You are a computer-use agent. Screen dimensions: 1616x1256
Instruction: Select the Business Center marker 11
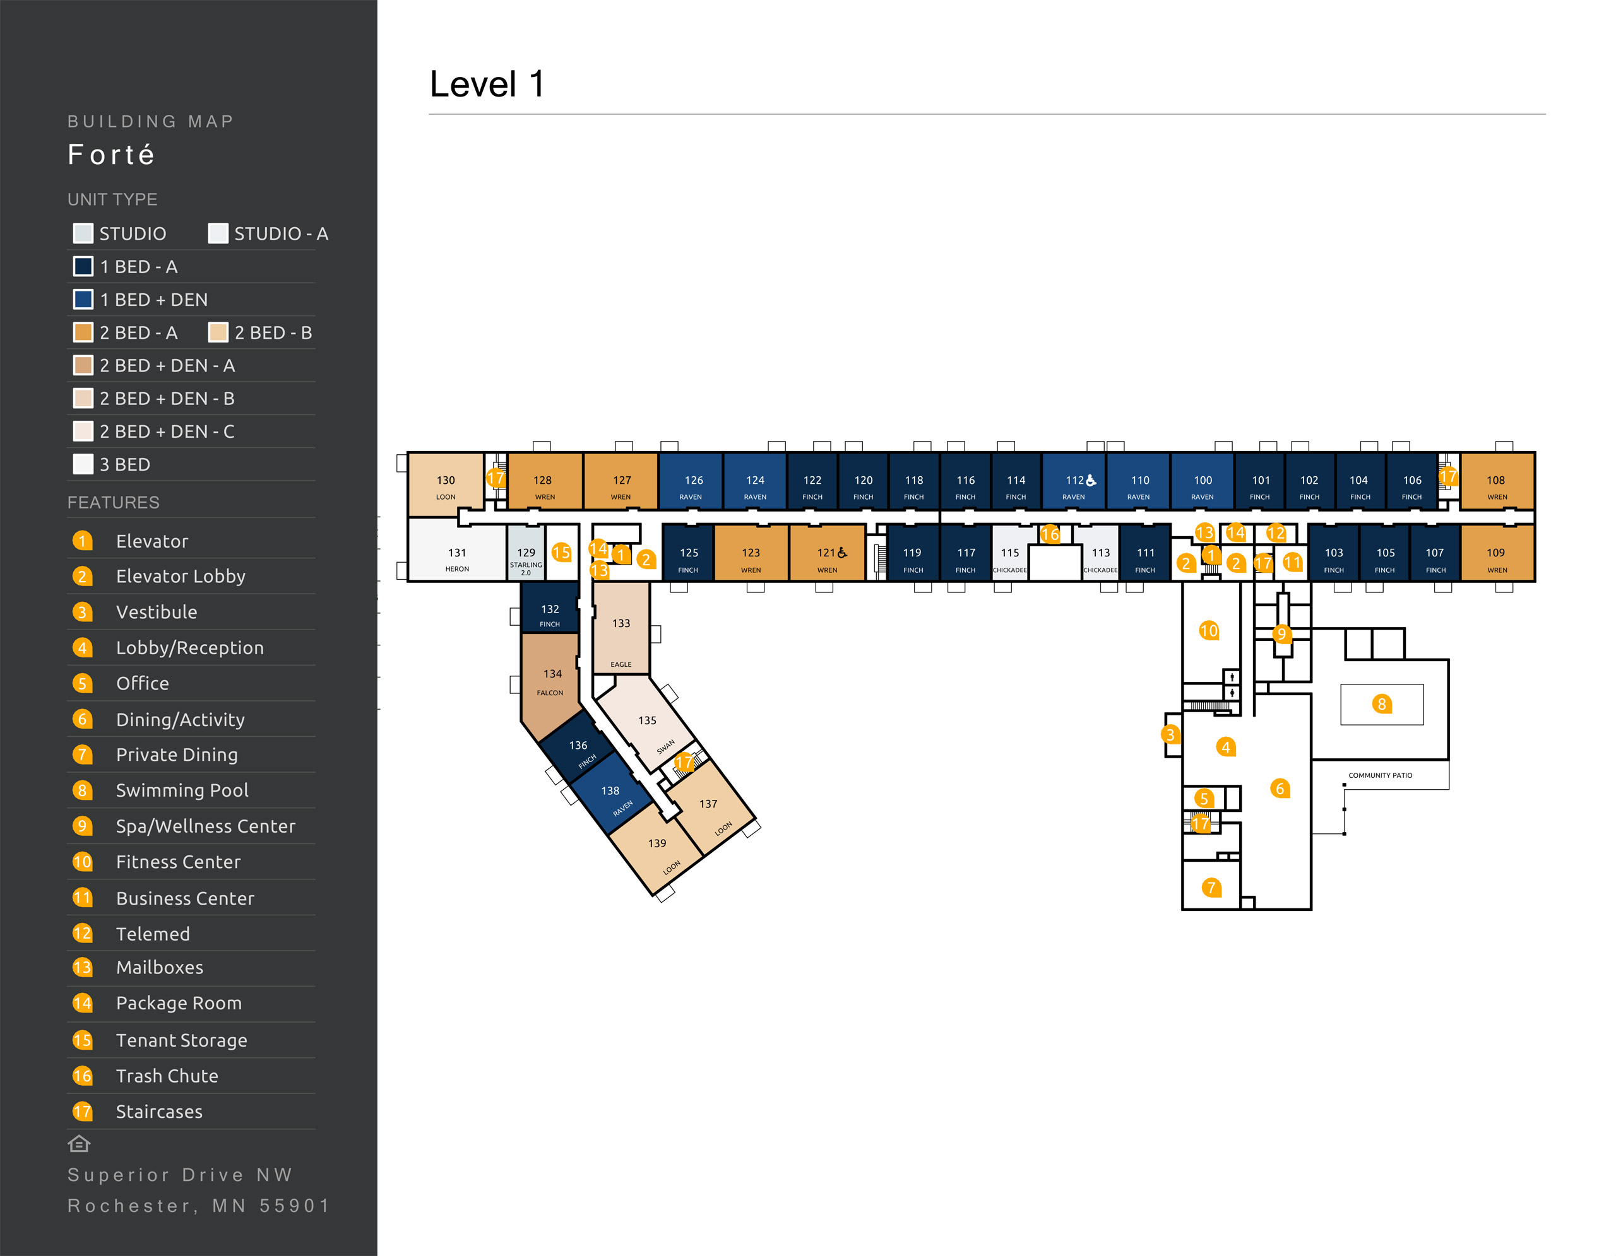point(1292,562)
